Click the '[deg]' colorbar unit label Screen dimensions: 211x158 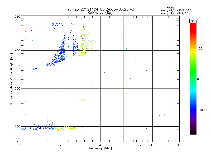(194, 21)
